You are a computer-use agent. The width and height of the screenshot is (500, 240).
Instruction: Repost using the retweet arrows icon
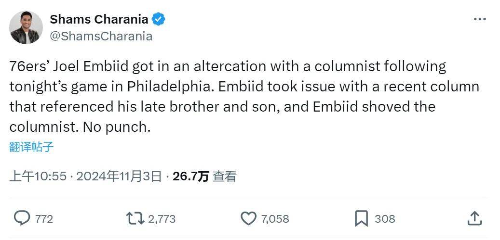coord(135,218)
